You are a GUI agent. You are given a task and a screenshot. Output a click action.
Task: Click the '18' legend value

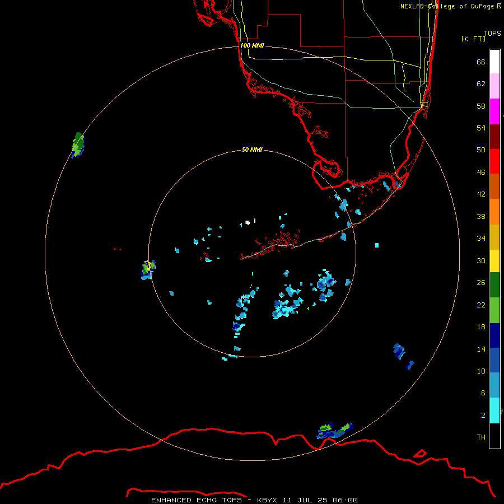pos(481,327)
